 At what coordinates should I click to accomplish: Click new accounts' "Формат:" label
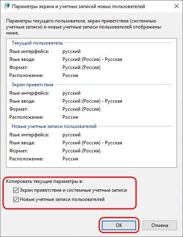tap(18, 151)
